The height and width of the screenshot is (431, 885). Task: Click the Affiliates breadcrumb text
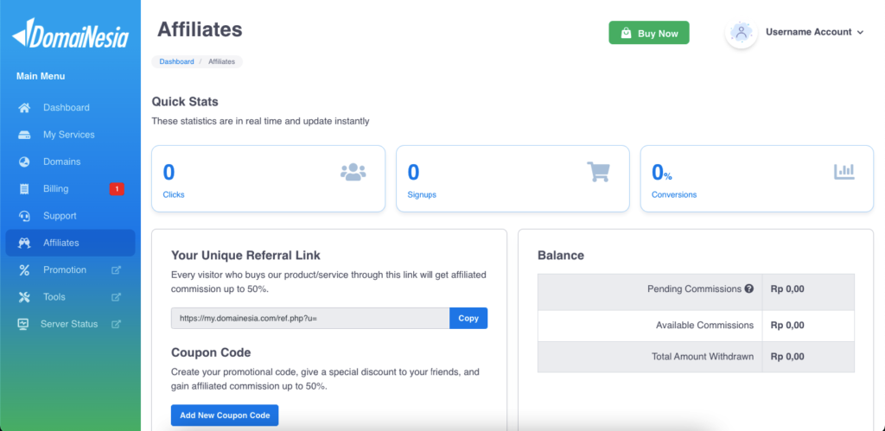click(222, 61)
